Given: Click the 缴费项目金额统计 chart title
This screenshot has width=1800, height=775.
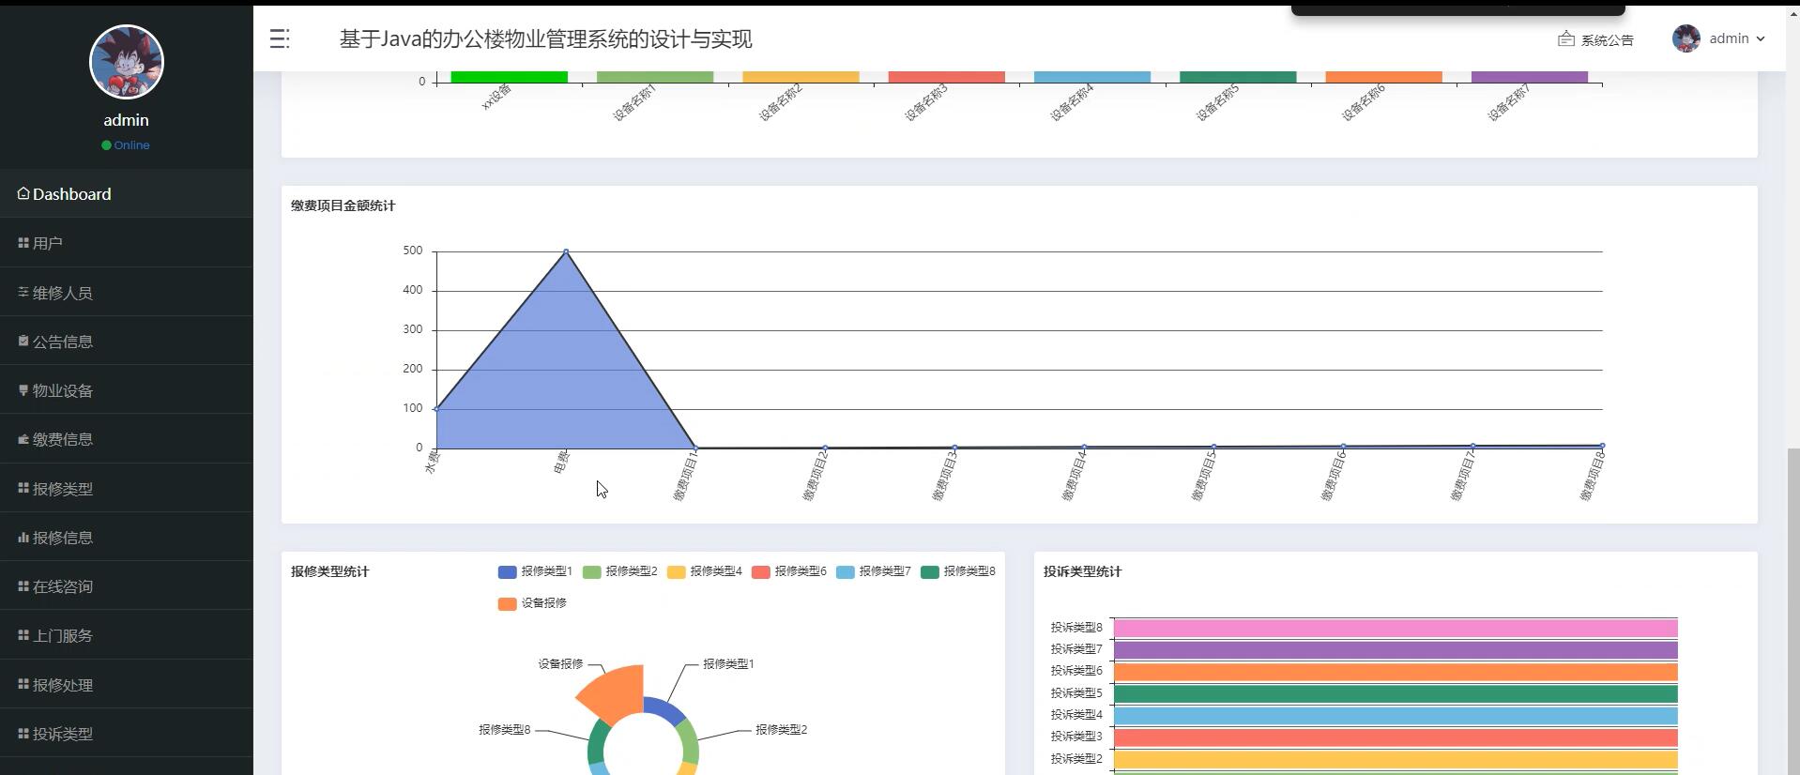Looking at the screenshot, I should [343, 205].
